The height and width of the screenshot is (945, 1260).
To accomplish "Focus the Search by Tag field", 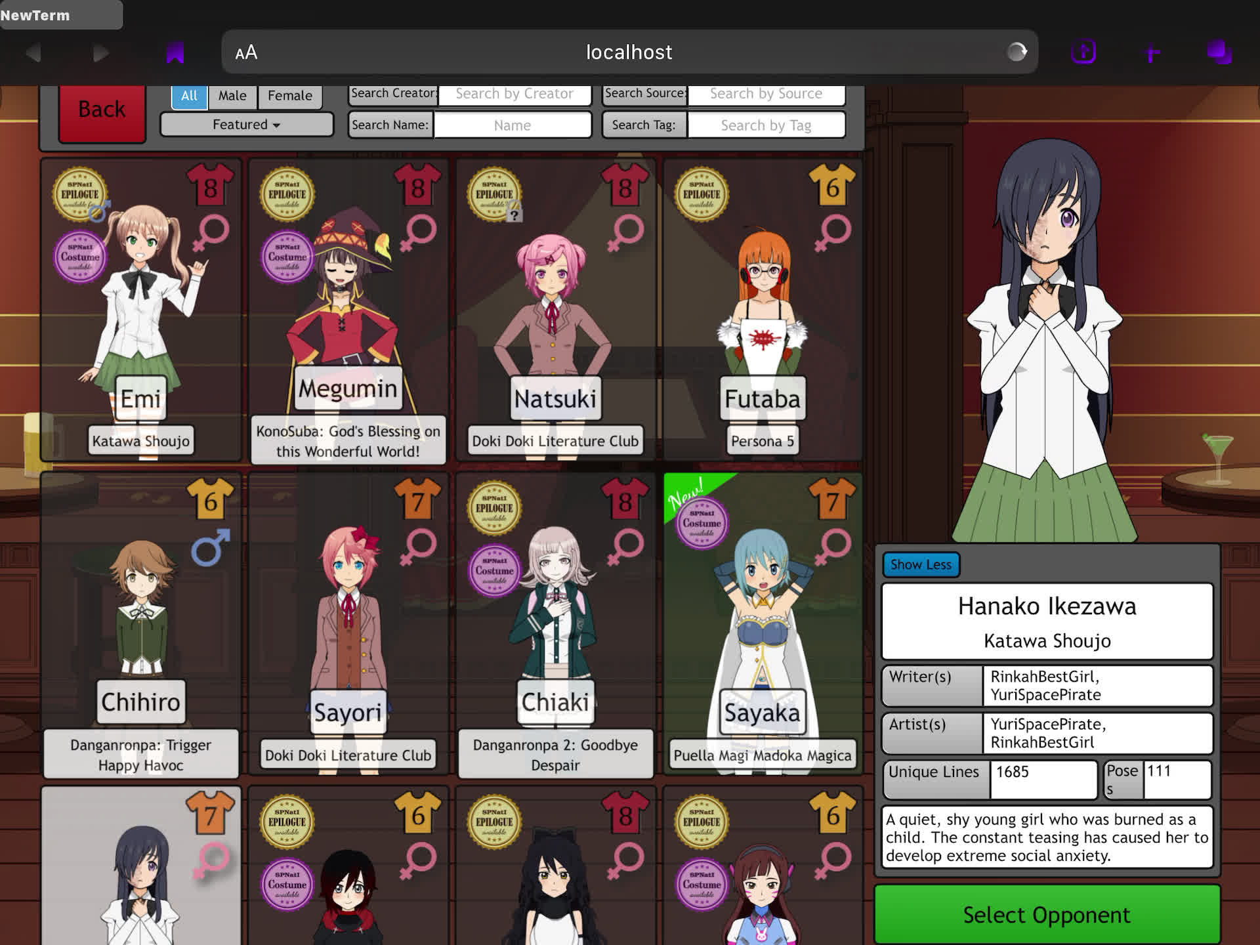I will pos(766,125).
